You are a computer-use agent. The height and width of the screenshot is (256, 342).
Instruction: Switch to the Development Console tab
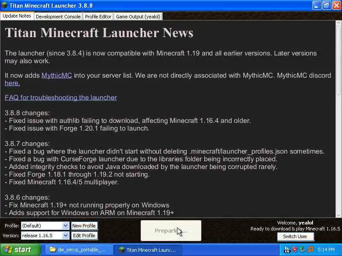[58, 17]
